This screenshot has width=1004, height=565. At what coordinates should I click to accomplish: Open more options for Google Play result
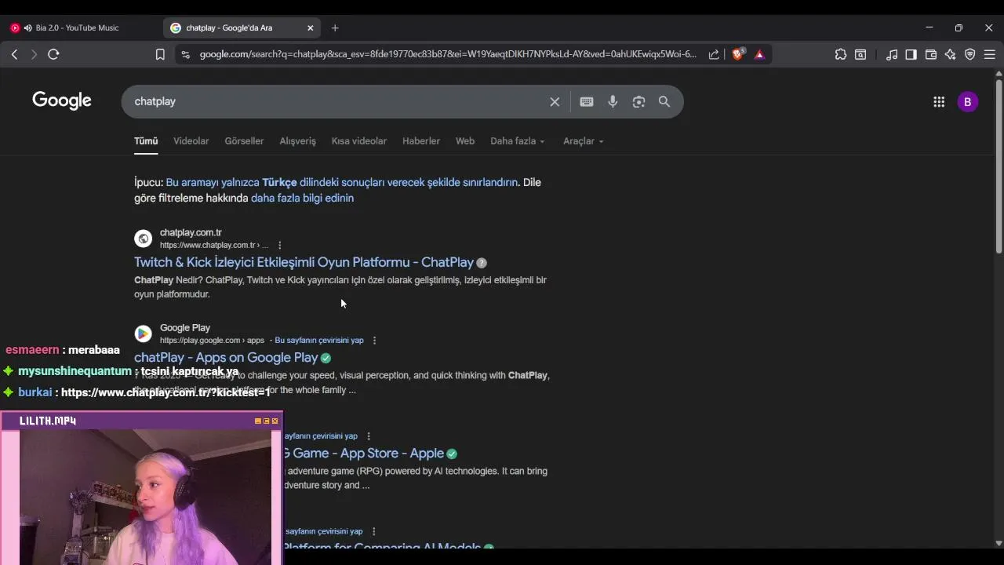click(x=374, y=341)
